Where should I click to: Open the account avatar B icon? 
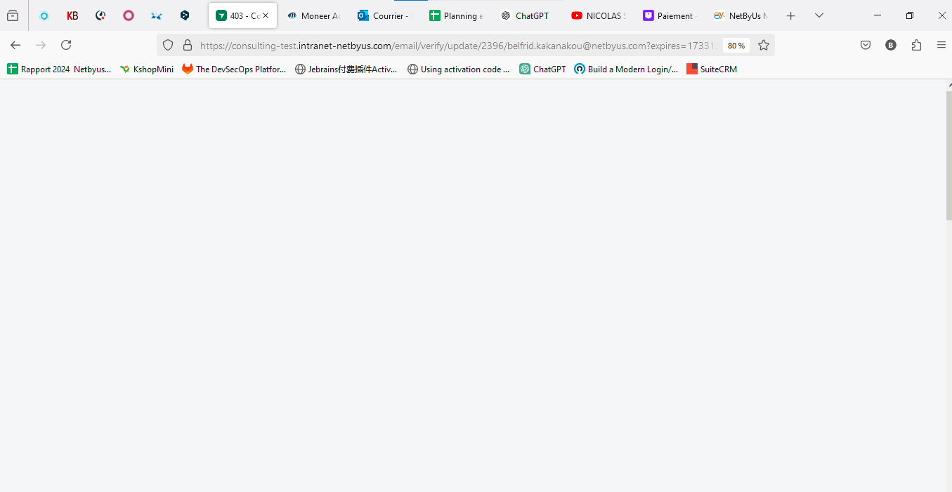point(891,45)
